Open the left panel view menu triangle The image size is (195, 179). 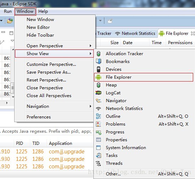pos(12,41)
